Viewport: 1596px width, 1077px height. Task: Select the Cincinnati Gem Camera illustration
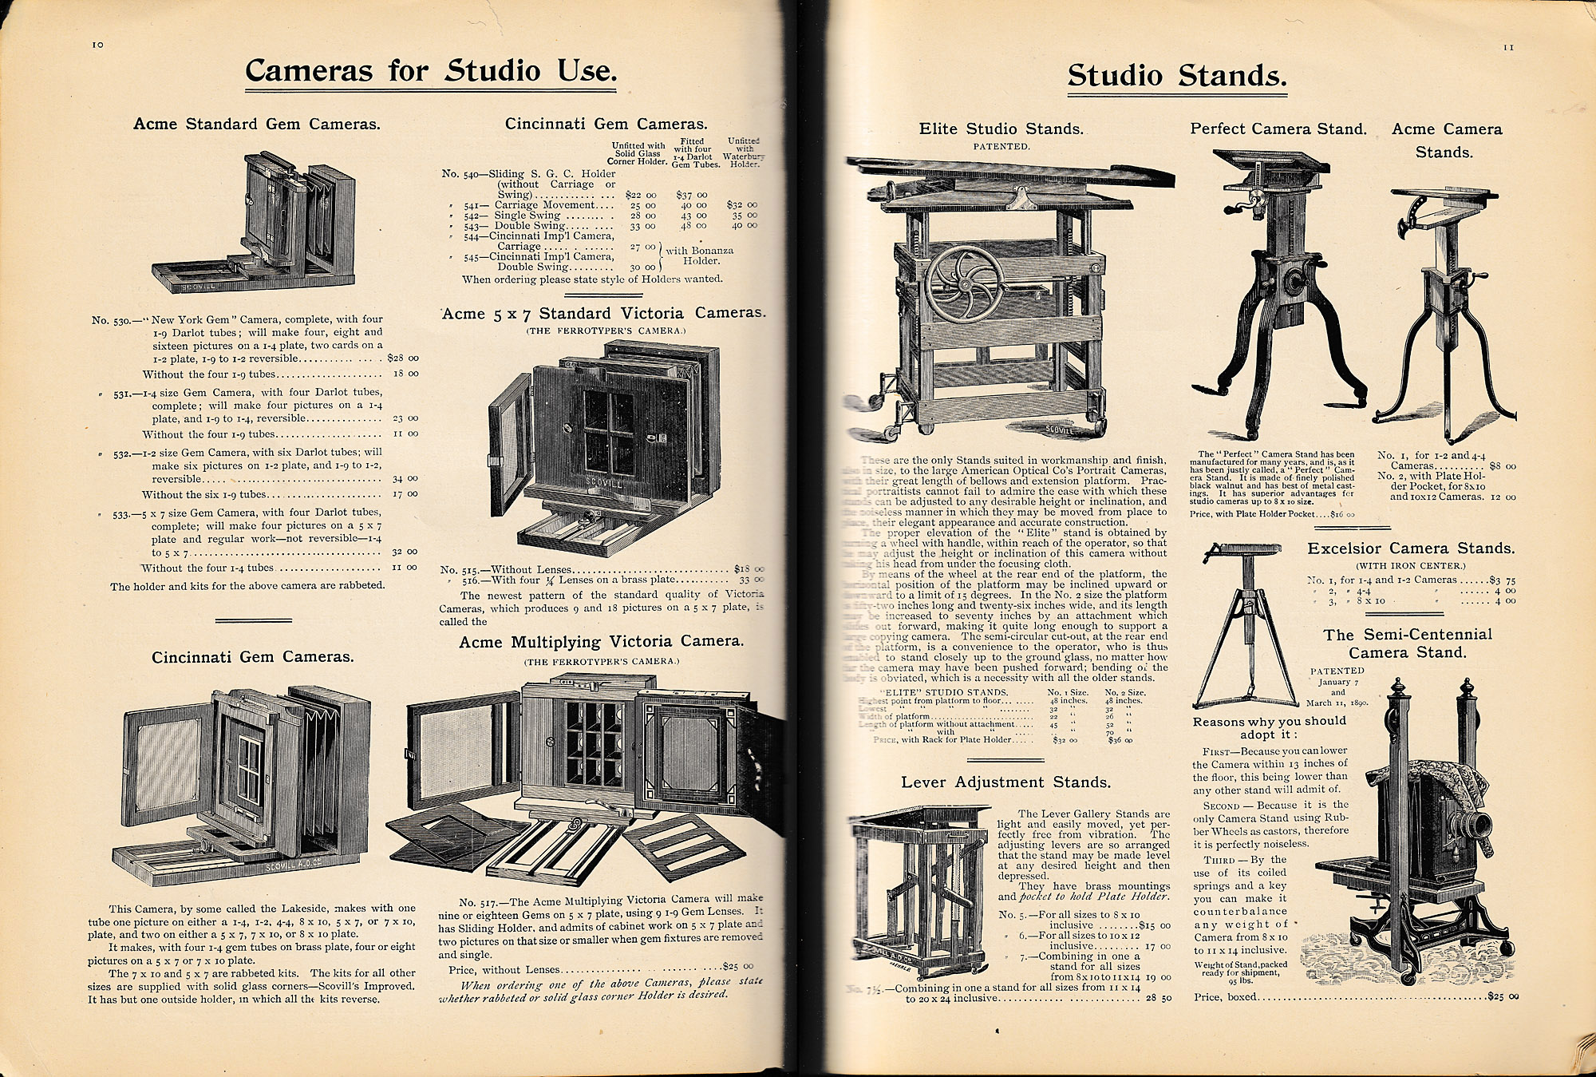[x=243, y=786]
